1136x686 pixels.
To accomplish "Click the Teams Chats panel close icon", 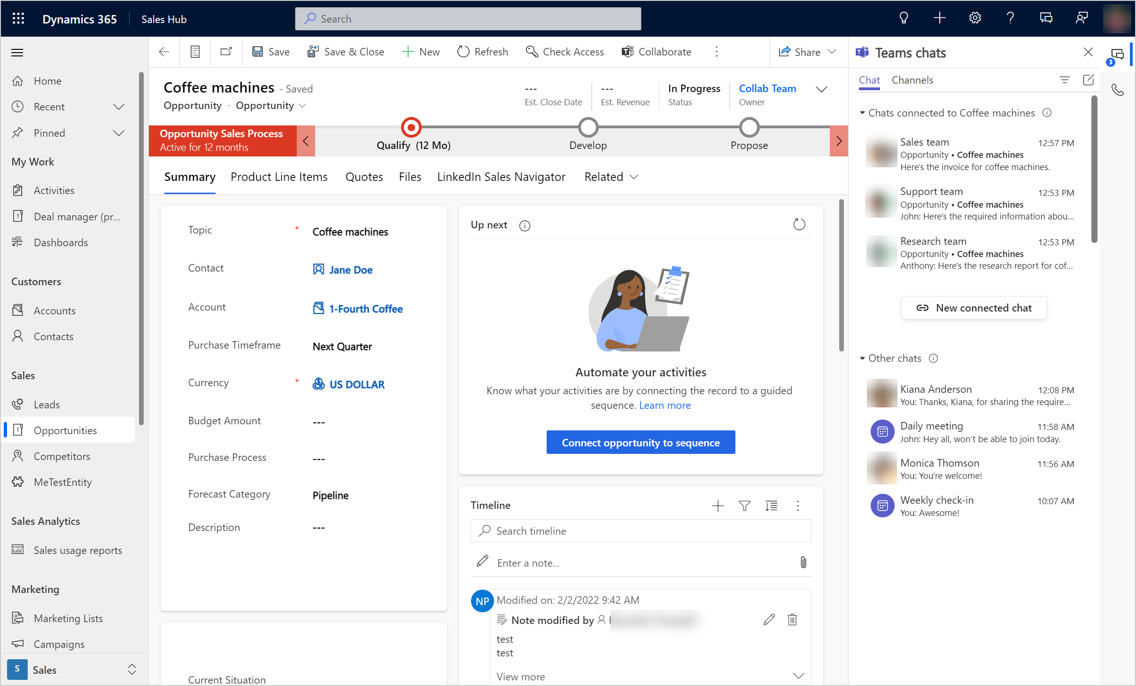I will click(1088, 52).
